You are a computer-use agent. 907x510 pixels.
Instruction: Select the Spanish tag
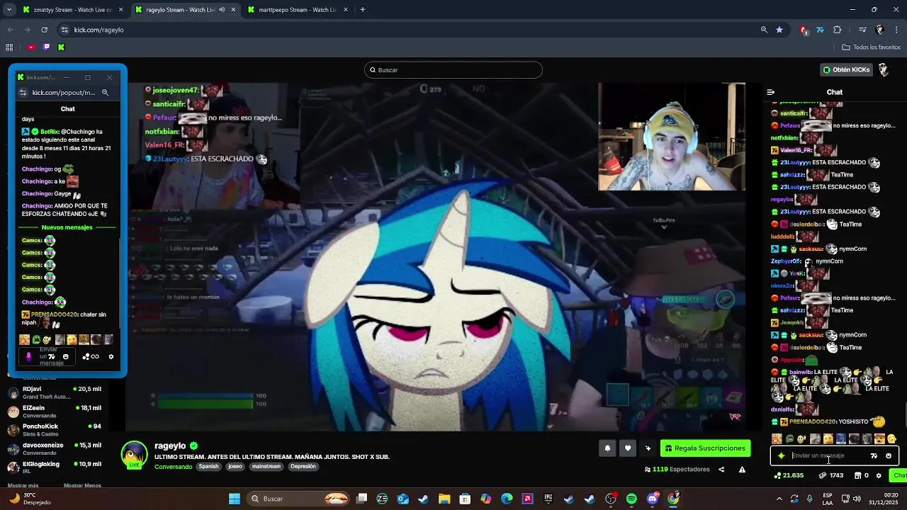pyautogui.click(x=208, y=467)
